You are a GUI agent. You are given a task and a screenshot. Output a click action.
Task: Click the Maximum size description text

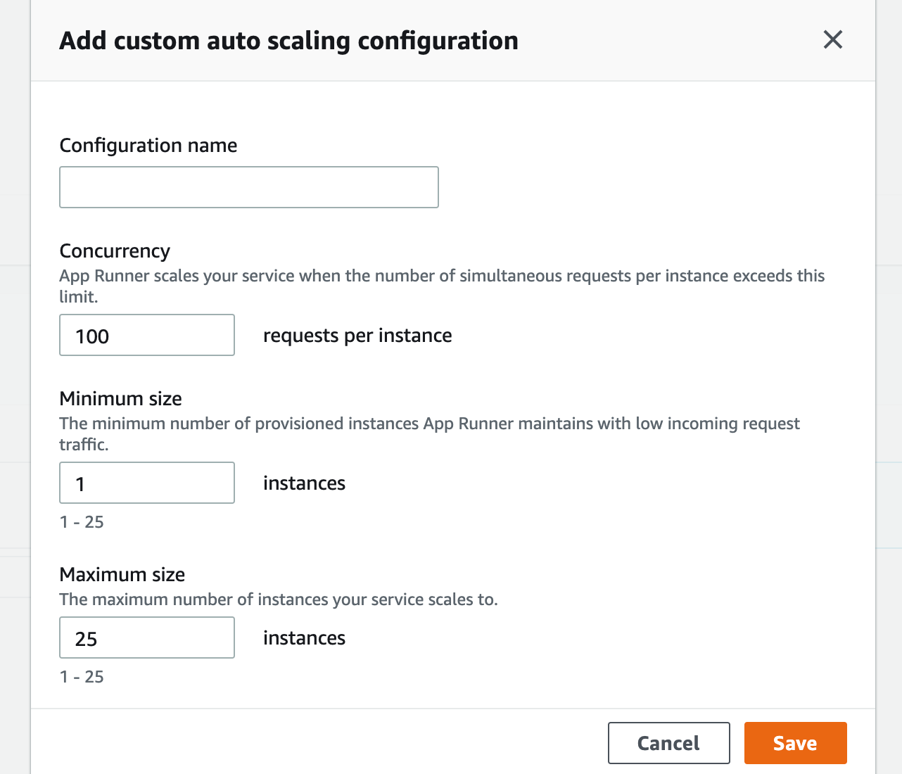pyautogui.click(x=279, y=599)
